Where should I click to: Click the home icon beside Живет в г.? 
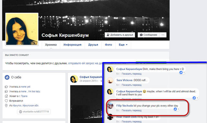pyautogui.click(x=6, y=96)
